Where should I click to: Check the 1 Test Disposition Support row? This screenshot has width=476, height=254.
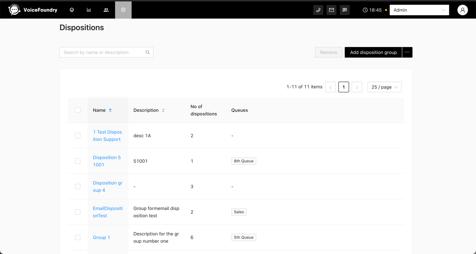point(78,135)
